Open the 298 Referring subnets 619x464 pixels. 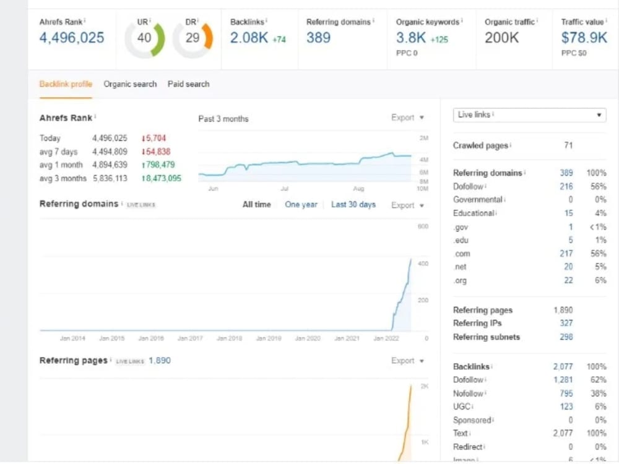[566, 337]
